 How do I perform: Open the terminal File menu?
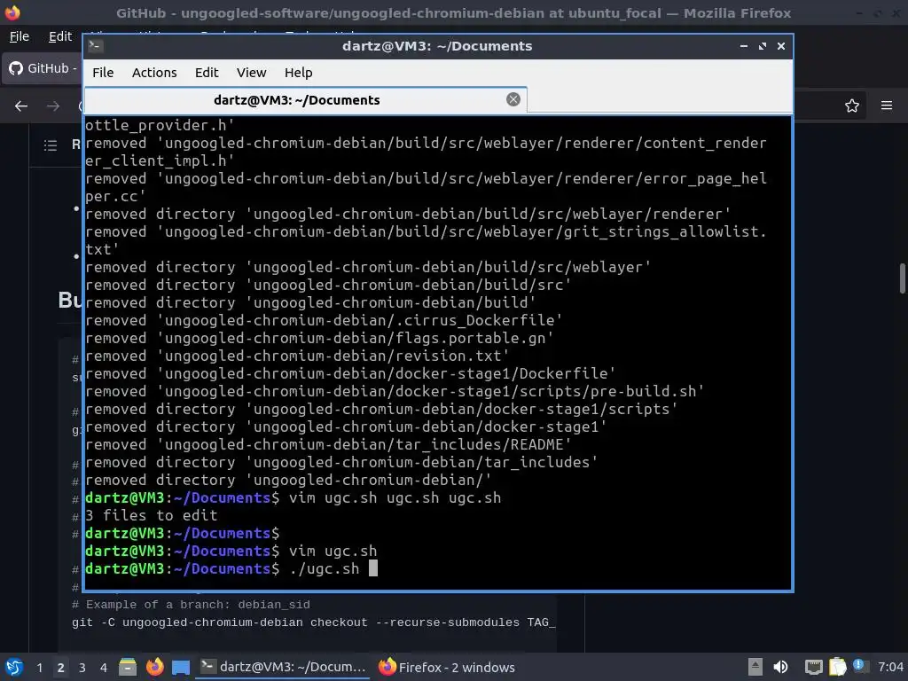[103, 73]
